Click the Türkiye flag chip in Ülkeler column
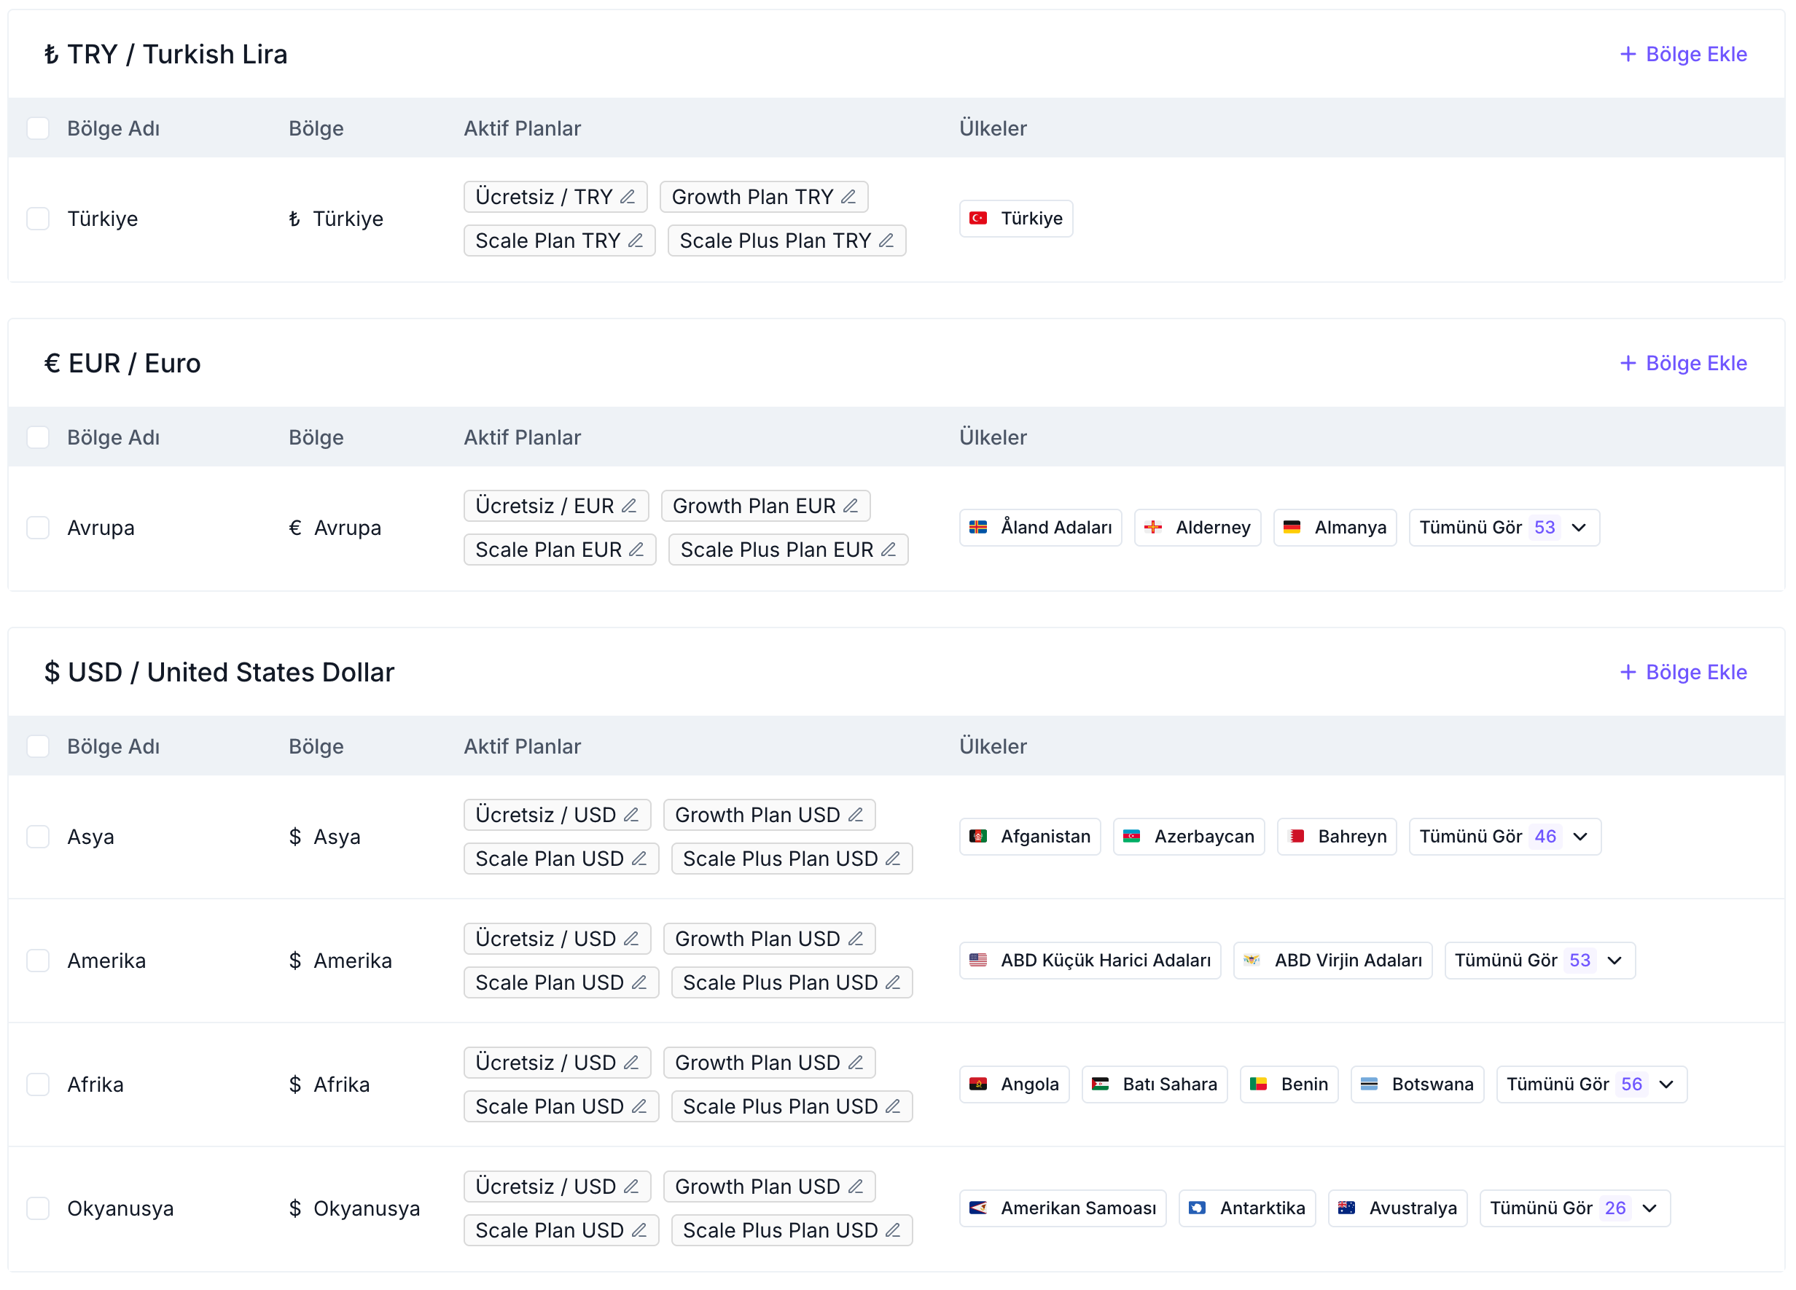The image size is (1796, 1290). coord(1016,218)
